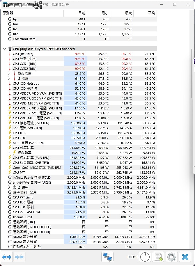Image resolution: width=195 pixels, height=266 pixels.
Task: Expand the L3 頻率 row
Action: (9, 187)
